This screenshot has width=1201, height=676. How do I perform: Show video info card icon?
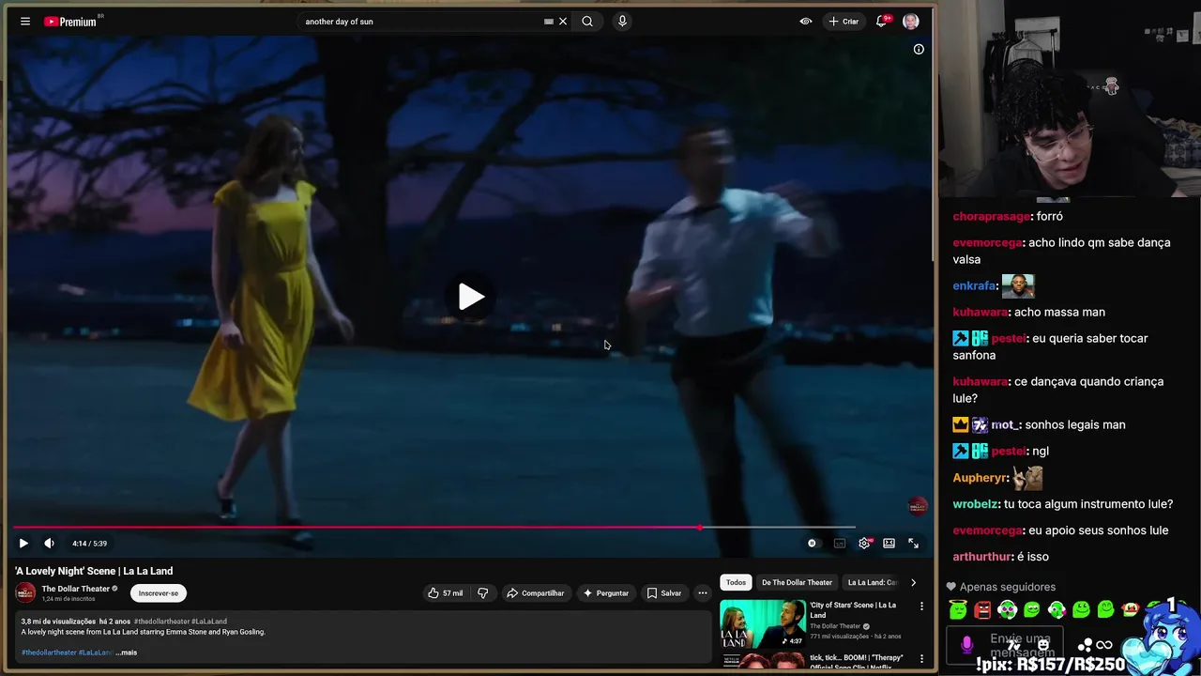pos(919,50)
